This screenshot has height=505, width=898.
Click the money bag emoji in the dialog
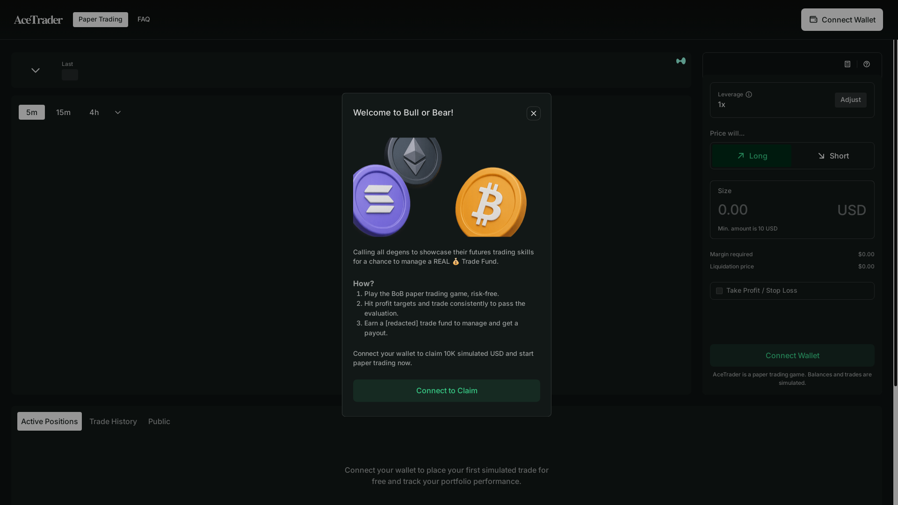[456, 261]
